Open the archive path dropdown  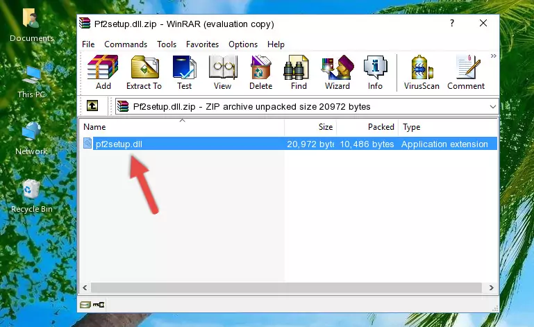click(x=492, y=107)
